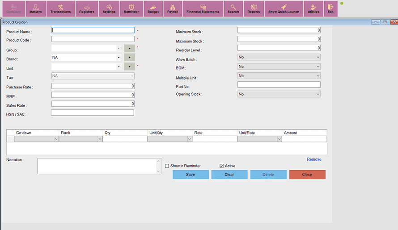Click the Exit door icon

tap(330, 8)
